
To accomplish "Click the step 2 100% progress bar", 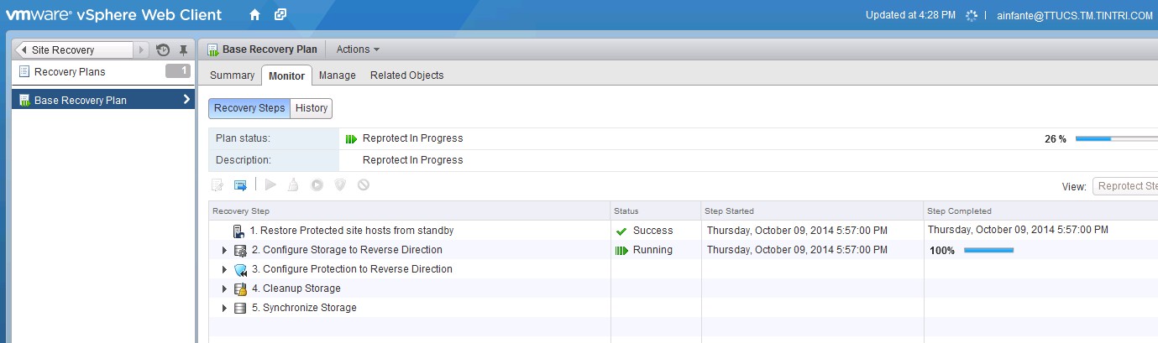I will pos(989,250).
